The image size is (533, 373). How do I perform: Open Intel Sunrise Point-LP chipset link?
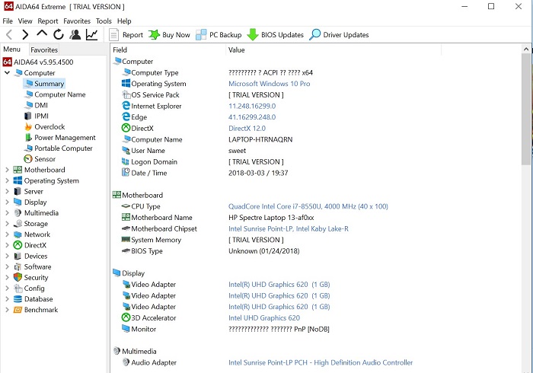(289, 228)
